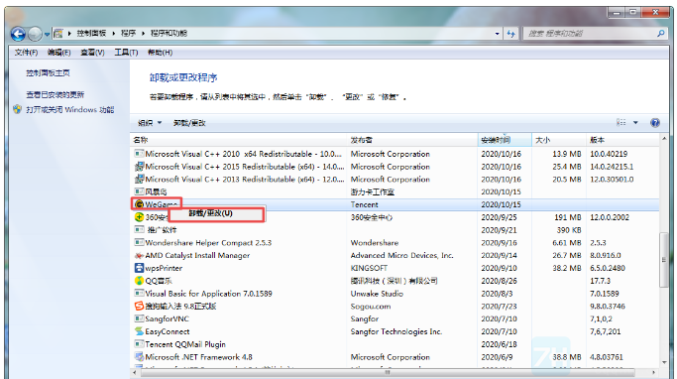Open the 编辑(E) menu
Screen dimensions: 677x379
[58, 53]
